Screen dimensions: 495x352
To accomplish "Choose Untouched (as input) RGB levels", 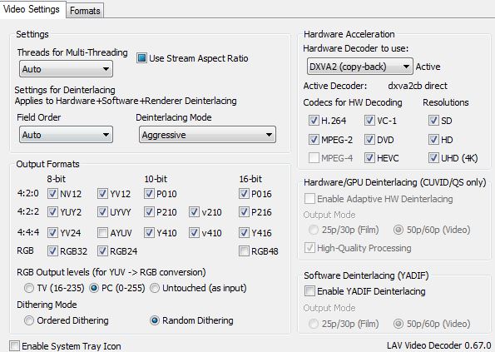I will (x=155, y=288).
